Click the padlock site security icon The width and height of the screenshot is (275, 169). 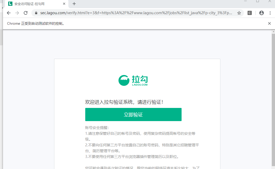[x=36, y=13]
